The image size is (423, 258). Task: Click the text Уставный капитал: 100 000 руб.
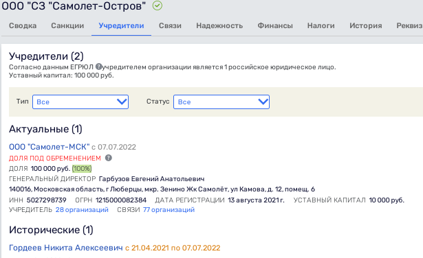tap(61, 75)
